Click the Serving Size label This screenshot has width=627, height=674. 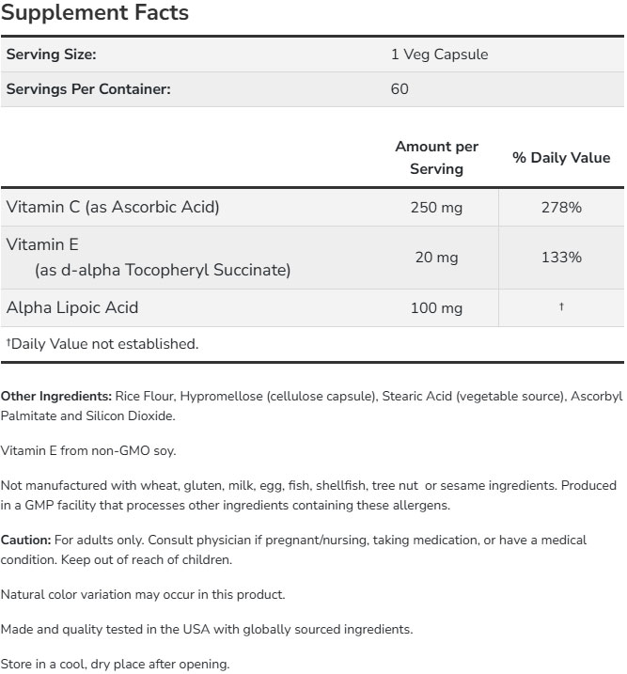[52, 55]
